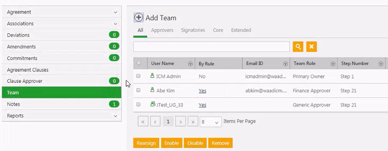Open the Items Per Page dropdown
The width and height of the screenshot is (388, 151).
pos(210,122)
